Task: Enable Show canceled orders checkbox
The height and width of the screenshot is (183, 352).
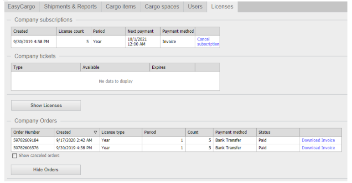Action: click(14, 156)
